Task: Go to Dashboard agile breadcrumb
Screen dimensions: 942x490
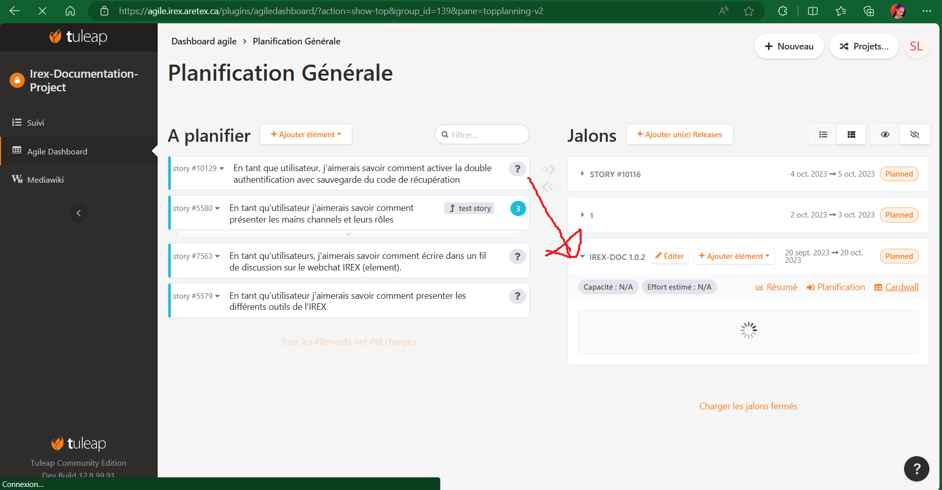Action: [x=204, y=41]
